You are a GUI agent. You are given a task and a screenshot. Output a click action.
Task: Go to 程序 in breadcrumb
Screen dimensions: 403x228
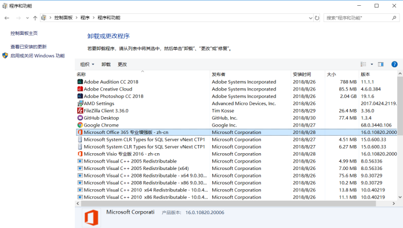click(x=85, y=18)
